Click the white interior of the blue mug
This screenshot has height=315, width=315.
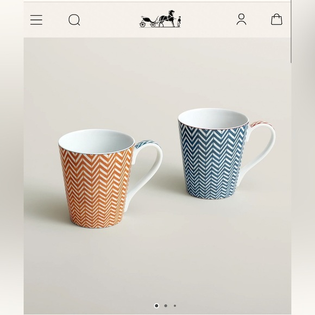(x=213, y=119)
